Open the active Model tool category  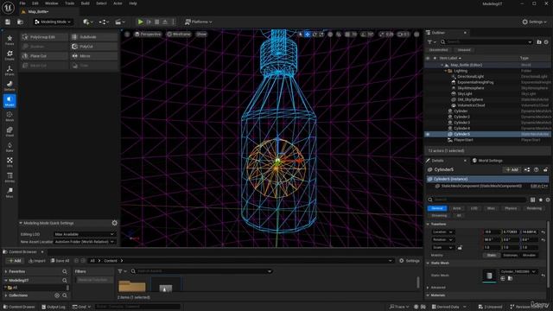point(10,101)
